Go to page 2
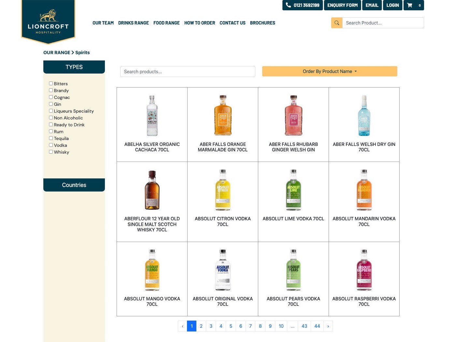The height and width of the screenshot is (342, 456). point(201,326)
